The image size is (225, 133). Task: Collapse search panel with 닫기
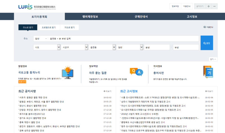pos(213,59)
